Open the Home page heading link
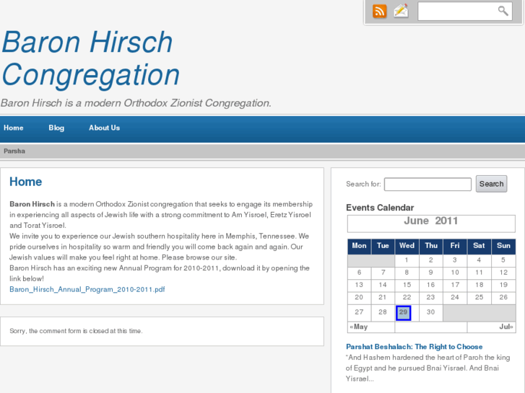This screenshot has height=393, width=525. pos(26,182)
